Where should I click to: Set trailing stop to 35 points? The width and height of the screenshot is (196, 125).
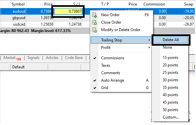(170, 87)
